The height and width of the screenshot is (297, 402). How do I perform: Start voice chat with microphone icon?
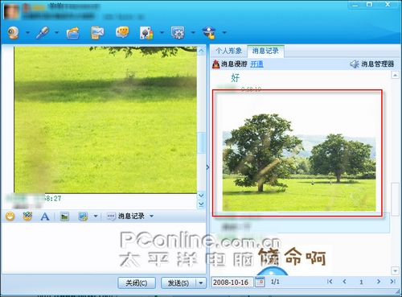(x=43, y=33)
